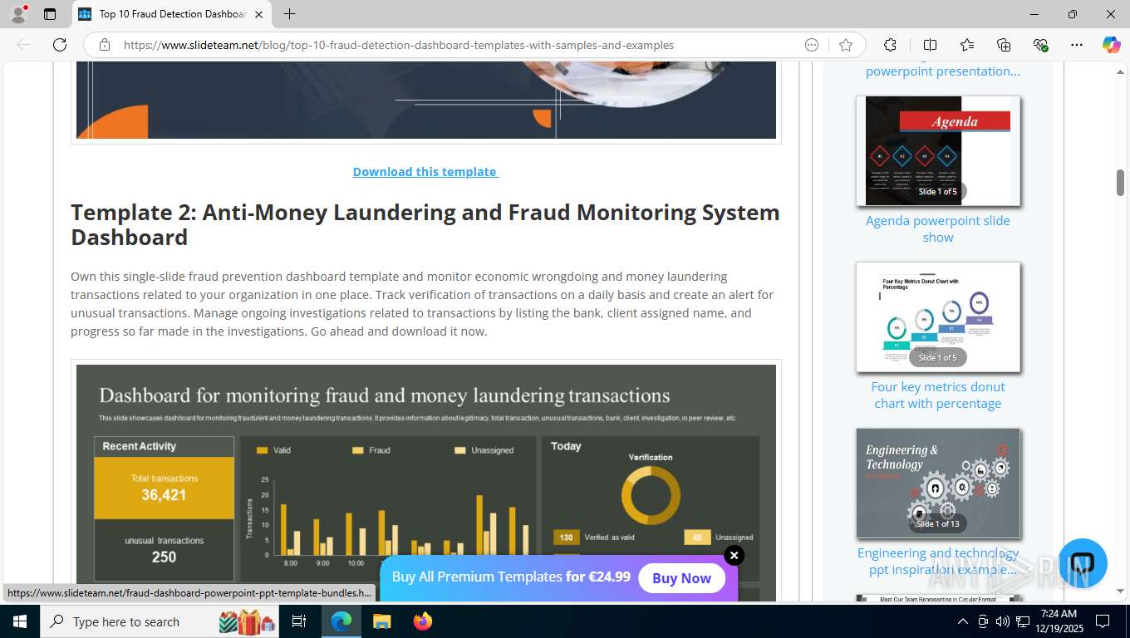Open the Collections panel
The height and width of the screenshot is (638, 1130).
[x=1004, y=45]
